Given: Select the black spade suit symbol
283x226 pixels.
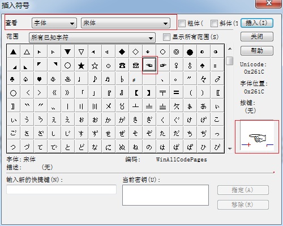Looking at the screenshot, I should click(x=202, y=65).
